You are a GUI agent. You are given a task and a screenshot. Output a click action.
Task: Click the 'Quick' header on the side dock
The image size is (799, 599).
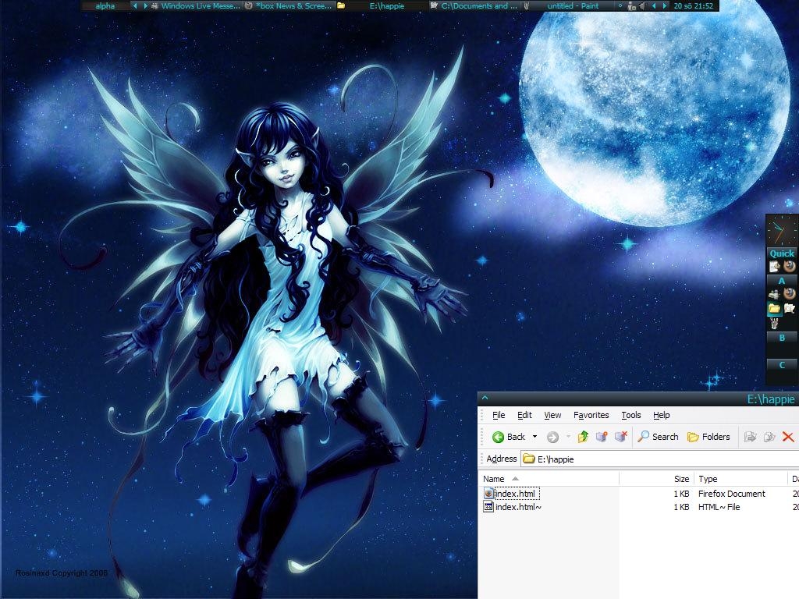[x=782, y=253]
